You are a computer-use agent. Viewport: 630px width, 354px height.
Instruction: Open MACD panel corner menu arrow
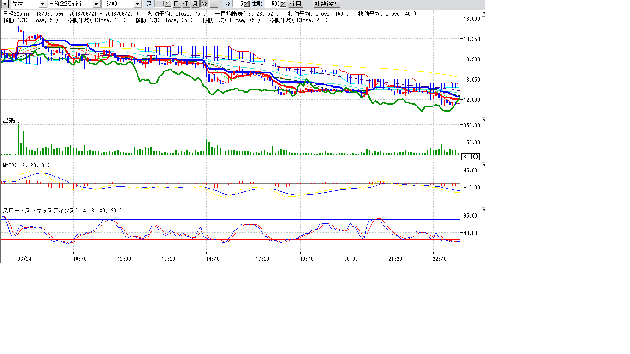[483, 165]
